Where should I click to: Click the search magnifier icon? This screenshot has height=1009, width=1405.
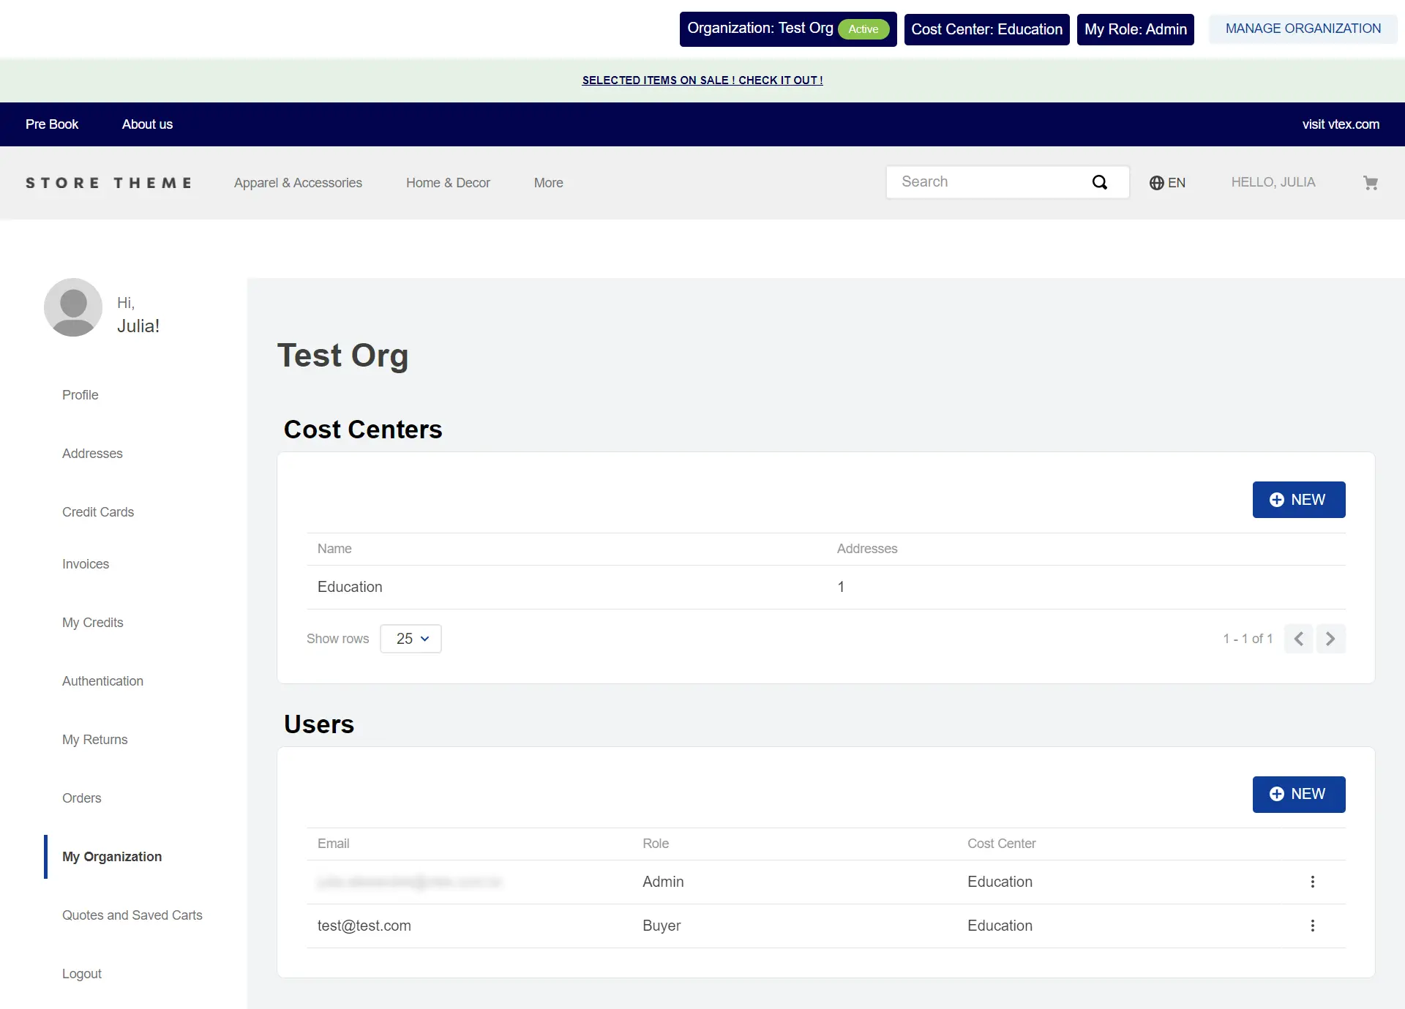1099,182
